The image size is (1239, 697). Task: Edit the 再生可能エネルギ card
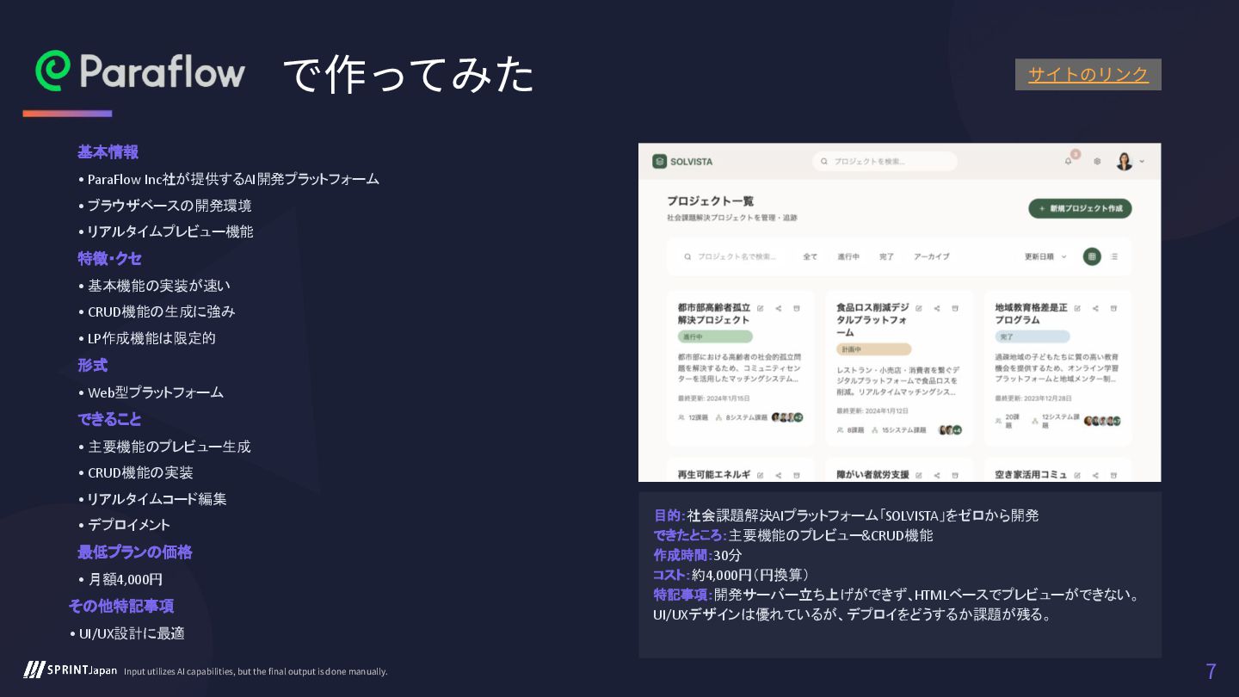coord(760,475)
